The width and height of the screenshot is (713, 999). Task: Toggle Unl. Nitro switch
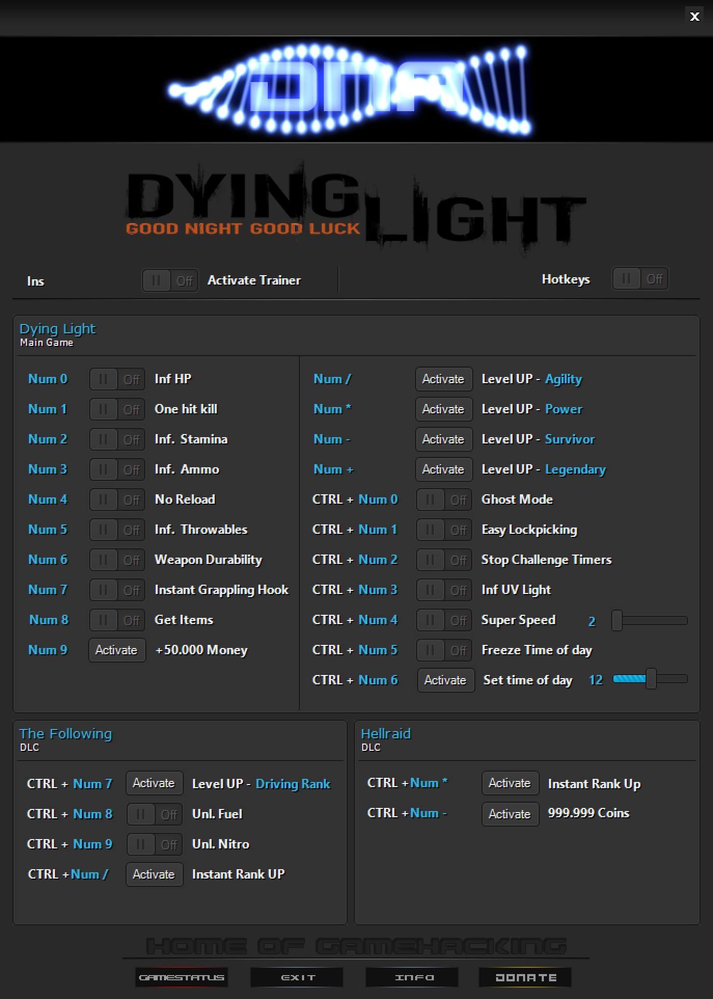(x=155, y=845)
